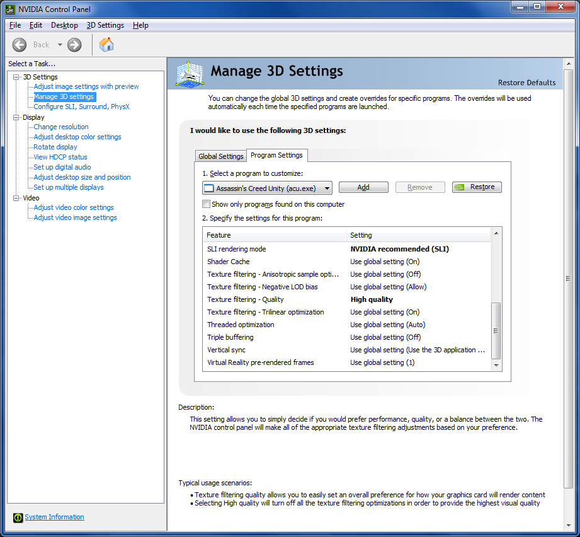
Task: Open the System Information link
Action: [54, 517]
